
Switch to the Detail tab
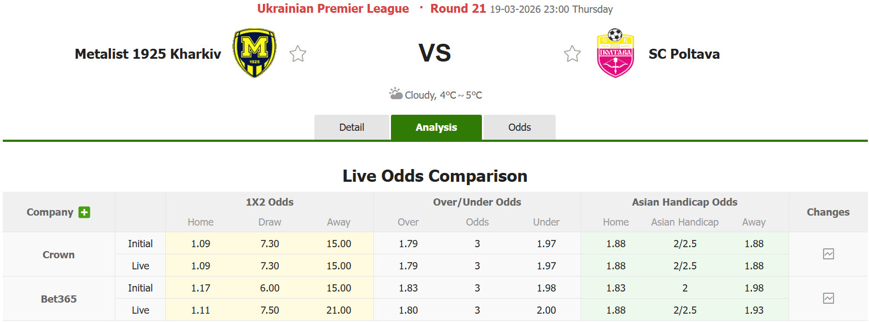coord(352,127)
